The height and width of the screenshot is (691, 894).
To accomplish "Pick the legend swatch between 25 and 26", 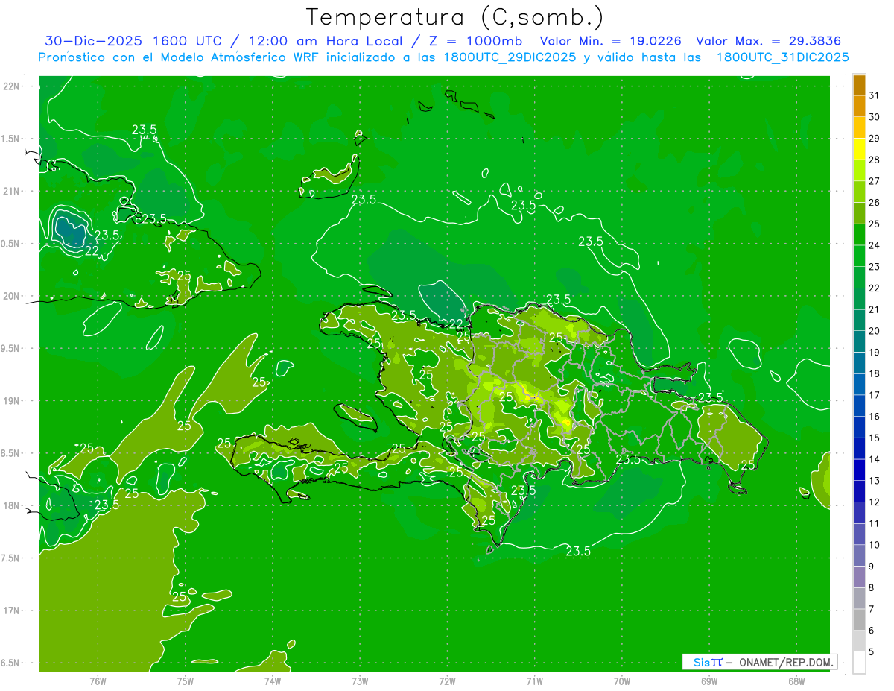I will pos(859,213).
